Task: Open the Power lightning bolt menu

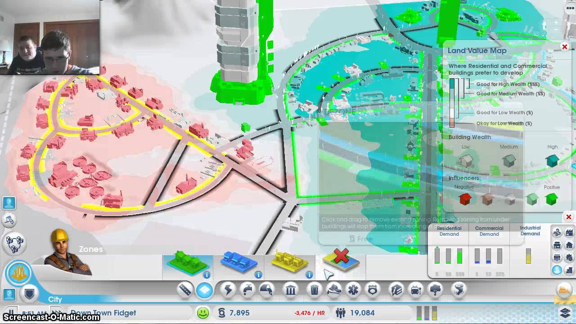Action: [x=228, y=290]
